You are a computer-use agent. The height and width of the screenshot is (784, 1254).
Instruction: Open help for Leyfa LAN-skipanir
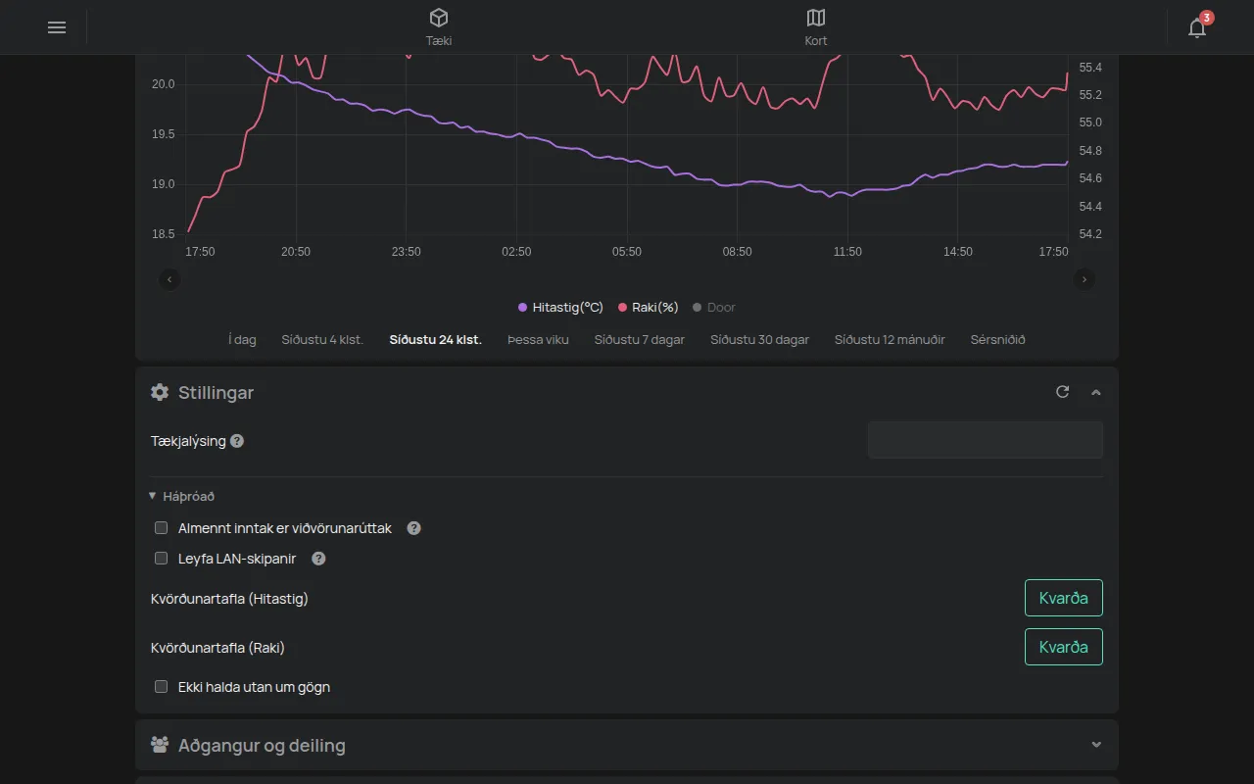tap(318, 559)
